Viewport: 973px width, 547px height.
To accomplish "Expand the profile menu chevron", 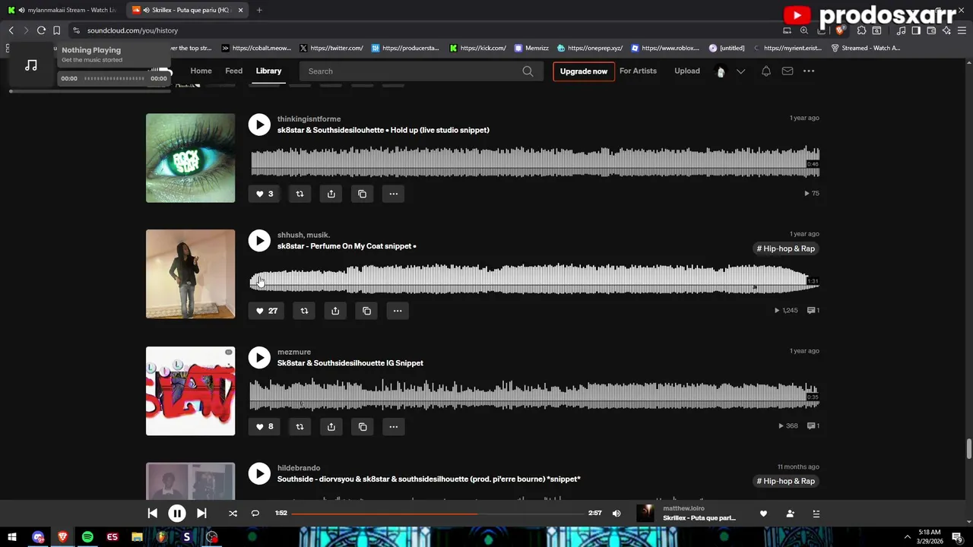I will tap(740, 71).
